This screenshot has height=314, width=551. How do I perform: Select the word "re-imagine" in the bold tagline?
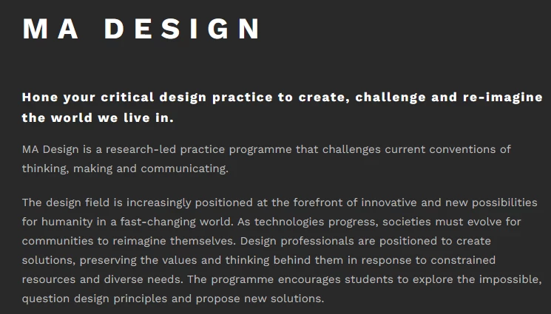[x=502, y=98]
